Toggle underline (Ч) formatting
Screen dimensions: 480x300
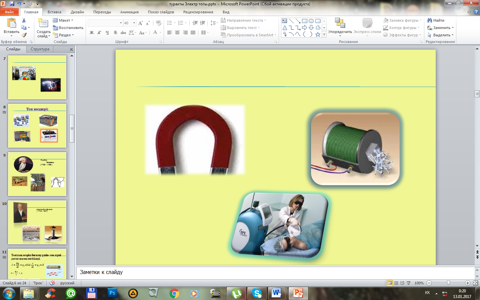click(107, 33)
